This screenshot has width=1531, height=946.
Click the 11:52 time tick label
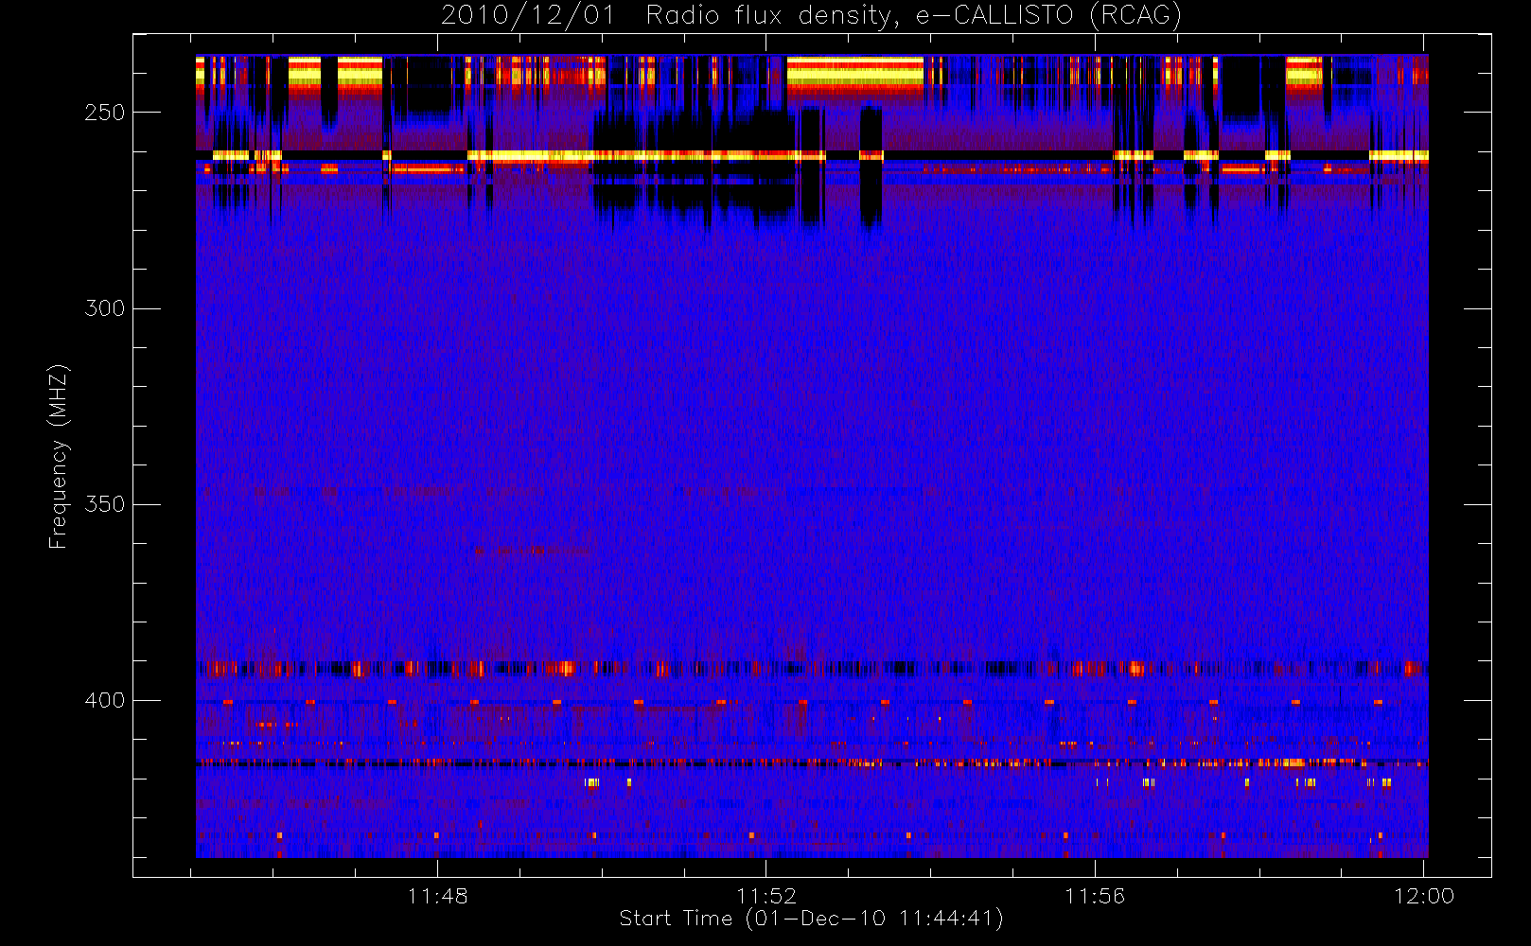click(x=766, y=896)
